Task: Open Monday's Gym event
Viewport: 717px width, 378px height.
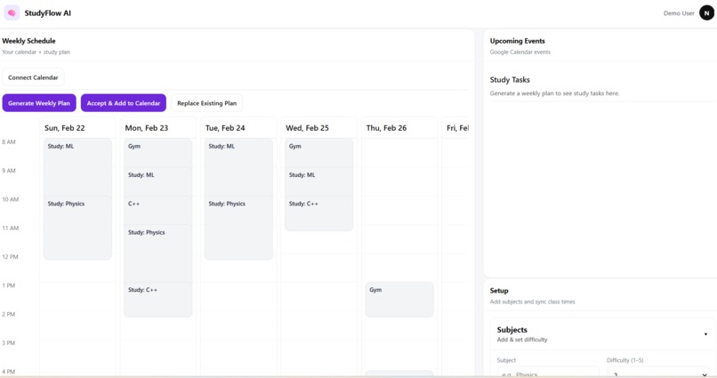Action: (x=158, y=153)
